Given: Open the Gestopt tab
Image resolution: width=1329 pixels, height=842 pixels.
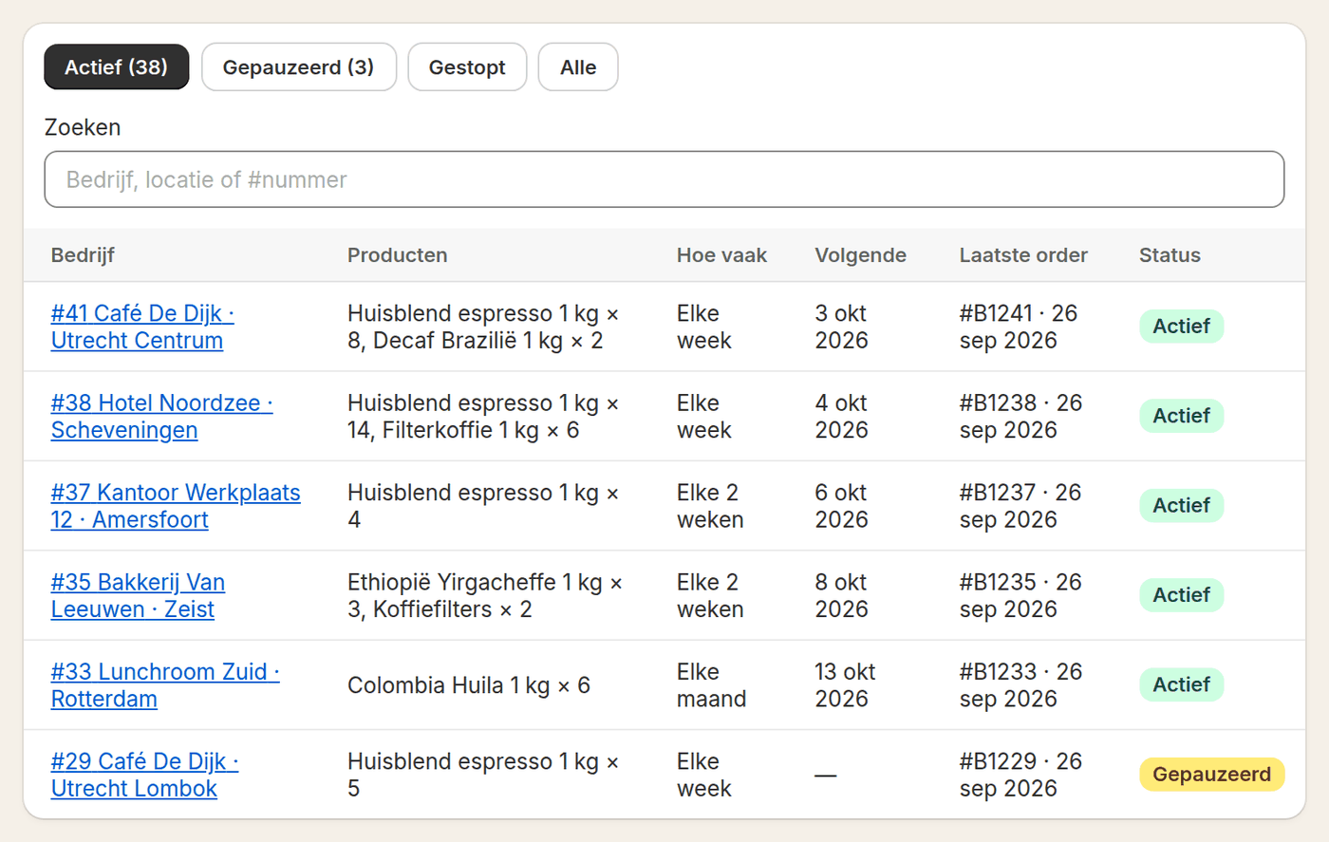Looking at the screenshot, I should (x=467, y=67).
